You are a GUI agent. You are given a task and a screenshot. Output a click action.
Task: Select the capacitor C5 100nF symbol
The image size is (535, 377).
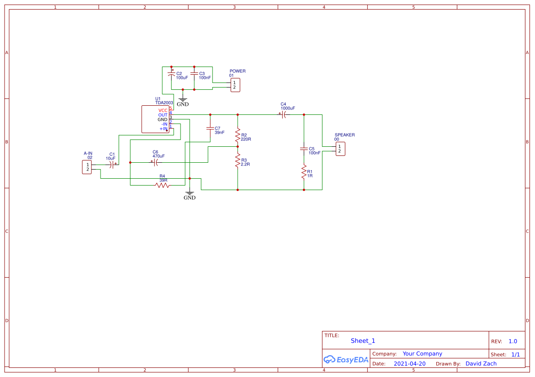click(303, 149)
